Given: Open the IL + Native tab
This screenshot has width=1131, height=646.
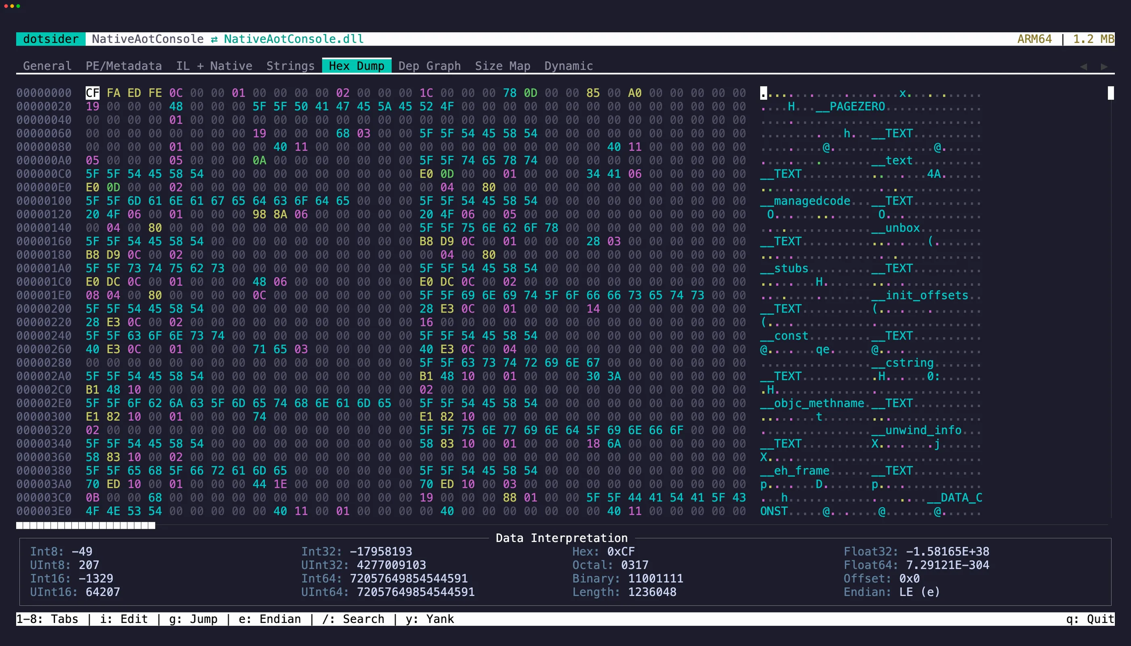Looking at the screenshot, I should 214,66.
